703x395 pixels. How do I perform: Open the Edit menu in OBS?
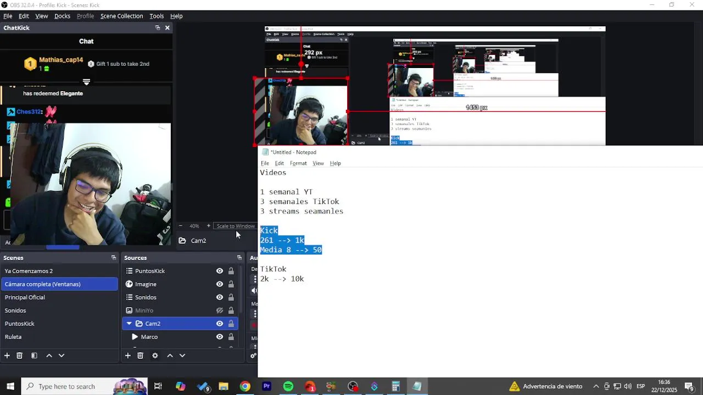[24, 16]
